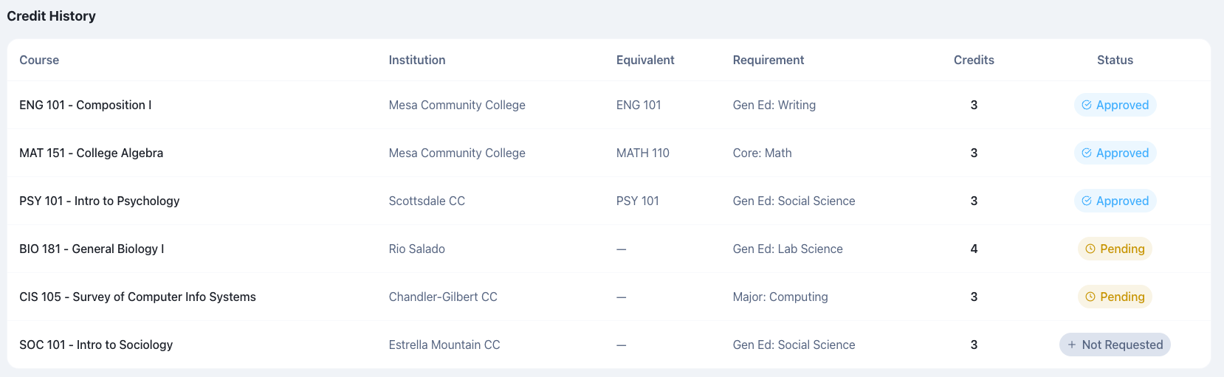This screenshot has height=377, width=1224.
Task: Open the ENG 101 - Composition I row
Action: (x=86, y=105)
